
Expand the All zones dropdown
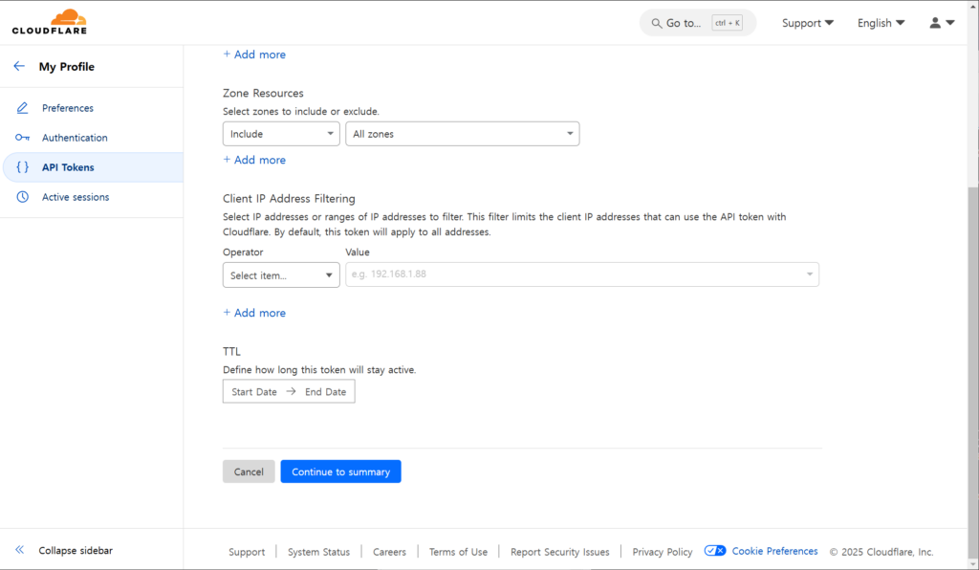462,134
